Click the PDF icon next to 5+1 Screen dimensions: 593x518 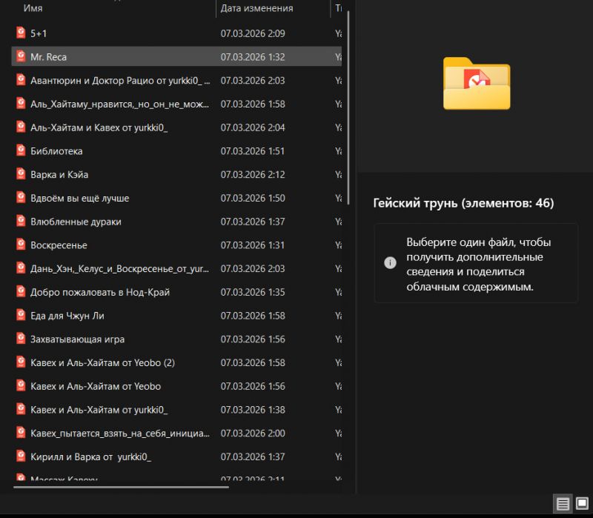21,33
